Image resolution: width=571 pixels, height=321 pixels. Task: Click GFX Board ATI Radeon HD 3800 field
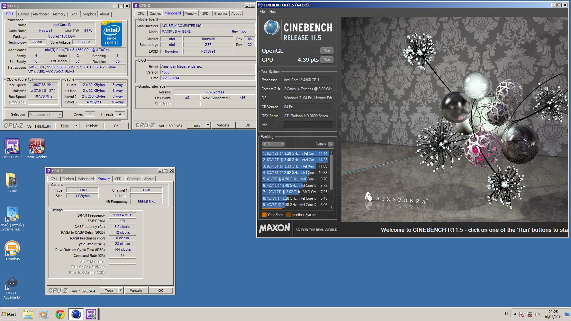tap(308, 116)
